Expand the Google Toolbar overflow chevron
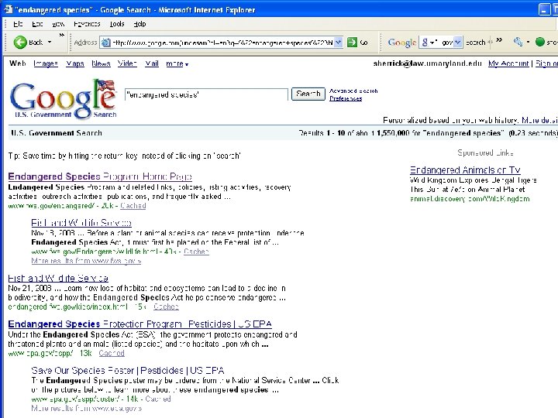This screenshot has height=418, width=558. [x=499, y=39]
